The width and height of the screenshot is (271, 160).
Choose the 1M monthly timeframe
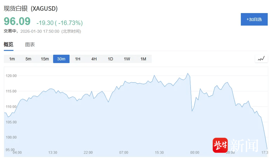(x=143, y=59)
